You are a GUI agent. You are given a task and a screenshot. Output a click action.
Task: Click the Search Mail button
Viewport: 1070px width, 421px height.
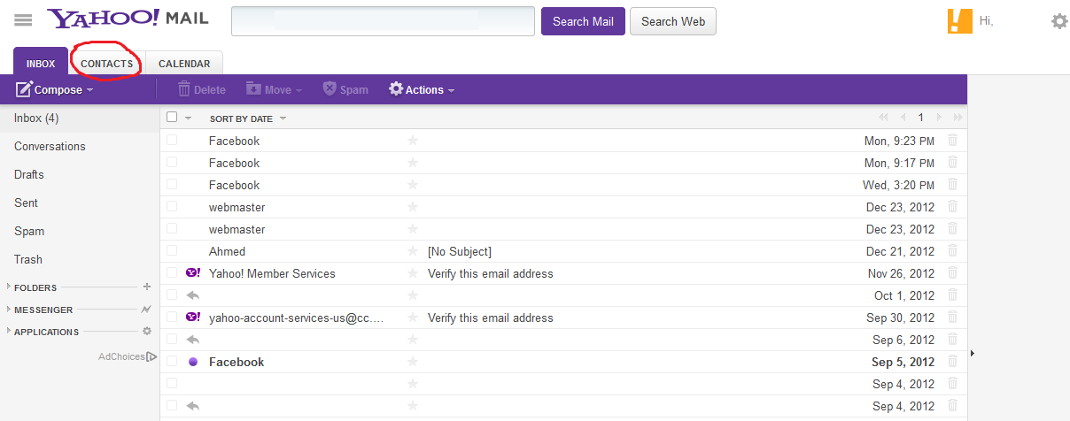coord(583,21)
